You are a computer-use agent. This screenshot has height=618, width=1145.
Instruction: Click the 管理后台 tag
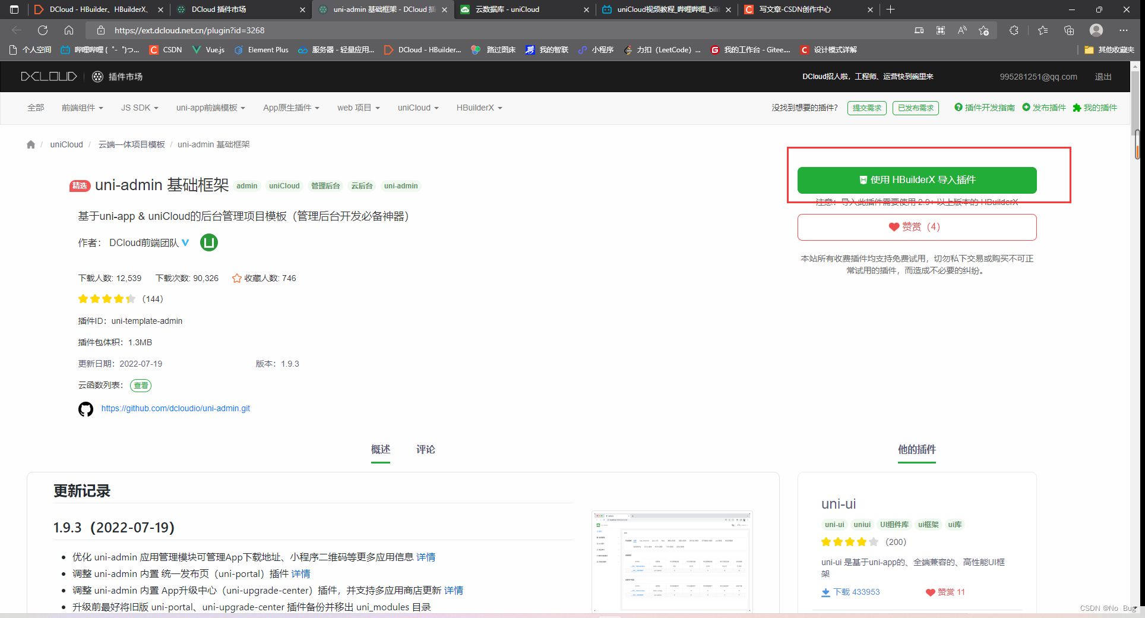coord(325,186)
